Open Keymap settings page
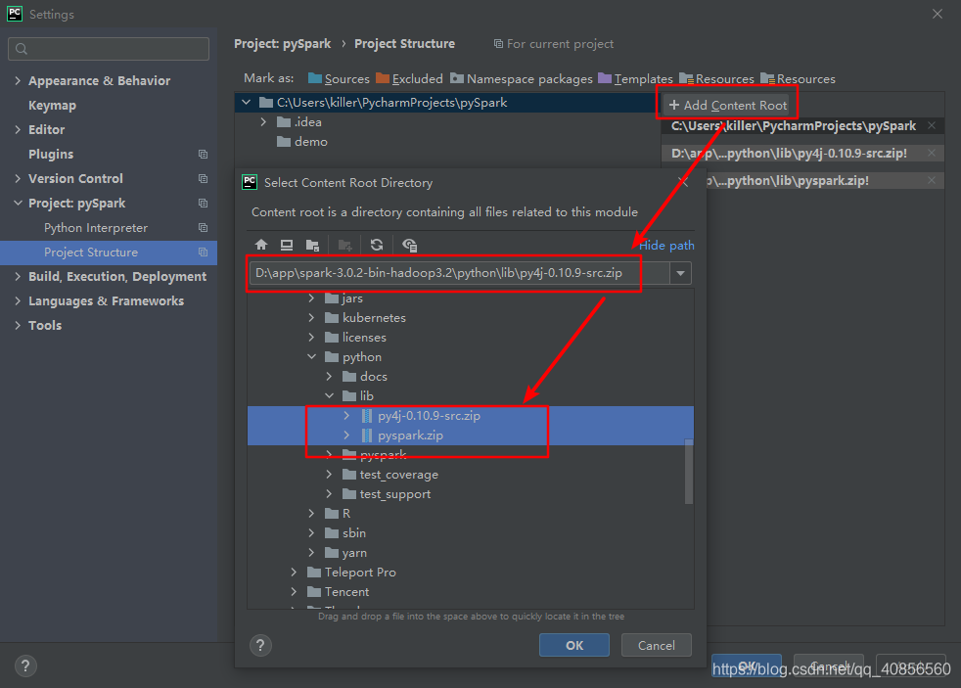The width and height of the screenshot is (961, 688). pos(52,106)
